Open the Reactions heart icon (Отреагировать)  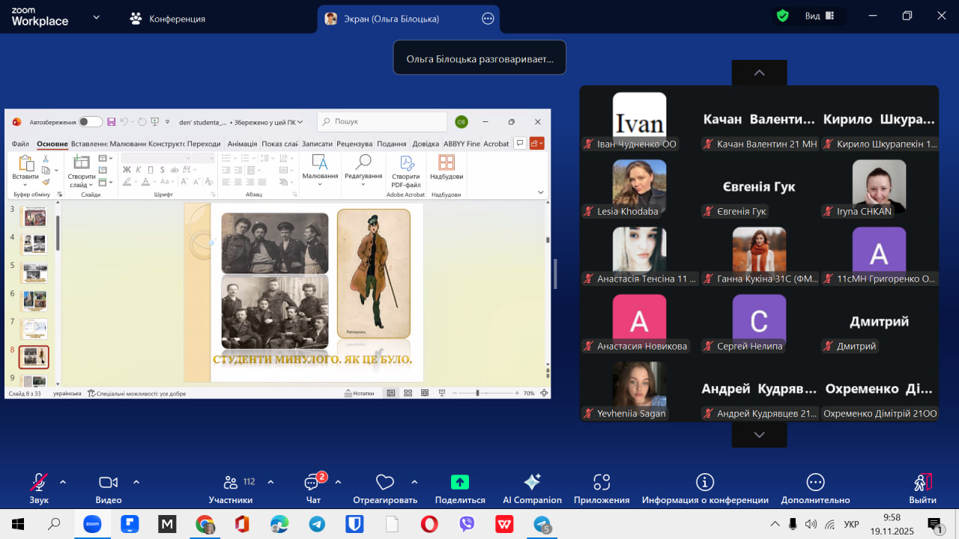point(385,482)
